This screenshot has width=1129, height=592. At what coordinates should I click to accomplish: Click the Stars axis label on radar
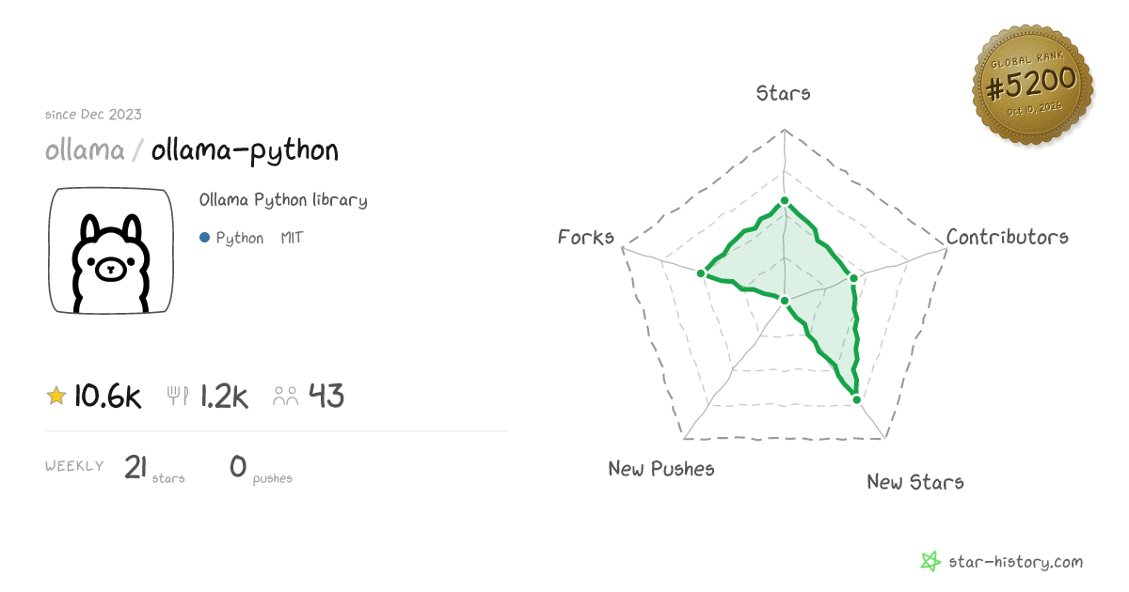point(784,93)
